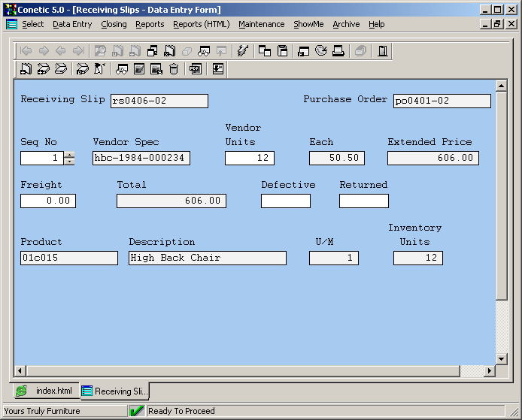Click the PDF export toolbar icon

coord(196,69)
